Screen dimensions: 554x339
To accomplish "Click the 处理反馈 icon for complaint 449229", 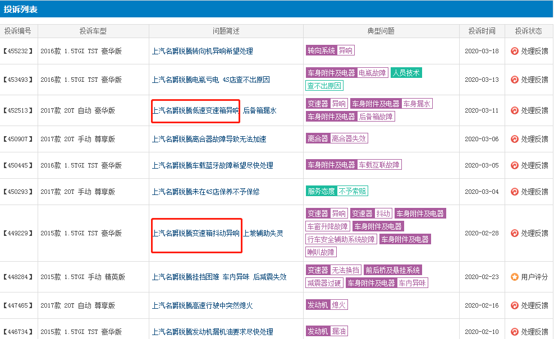I will (514, 233).
